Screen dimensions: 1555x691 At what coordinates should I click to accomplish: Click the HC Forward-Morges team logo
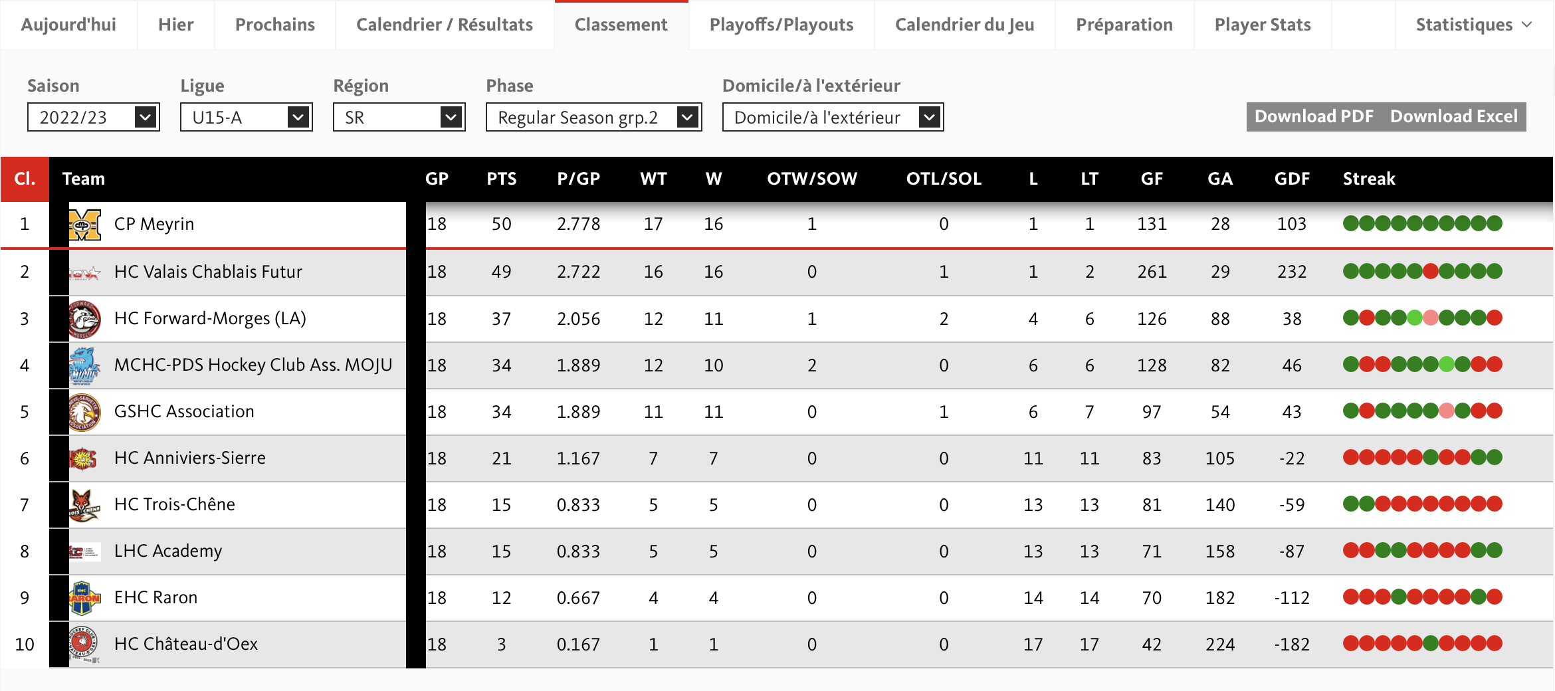(84, 319)
